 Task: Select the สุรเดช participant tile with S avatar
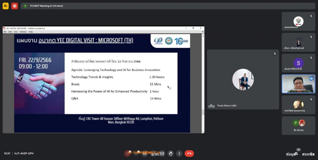pos(298,63)
